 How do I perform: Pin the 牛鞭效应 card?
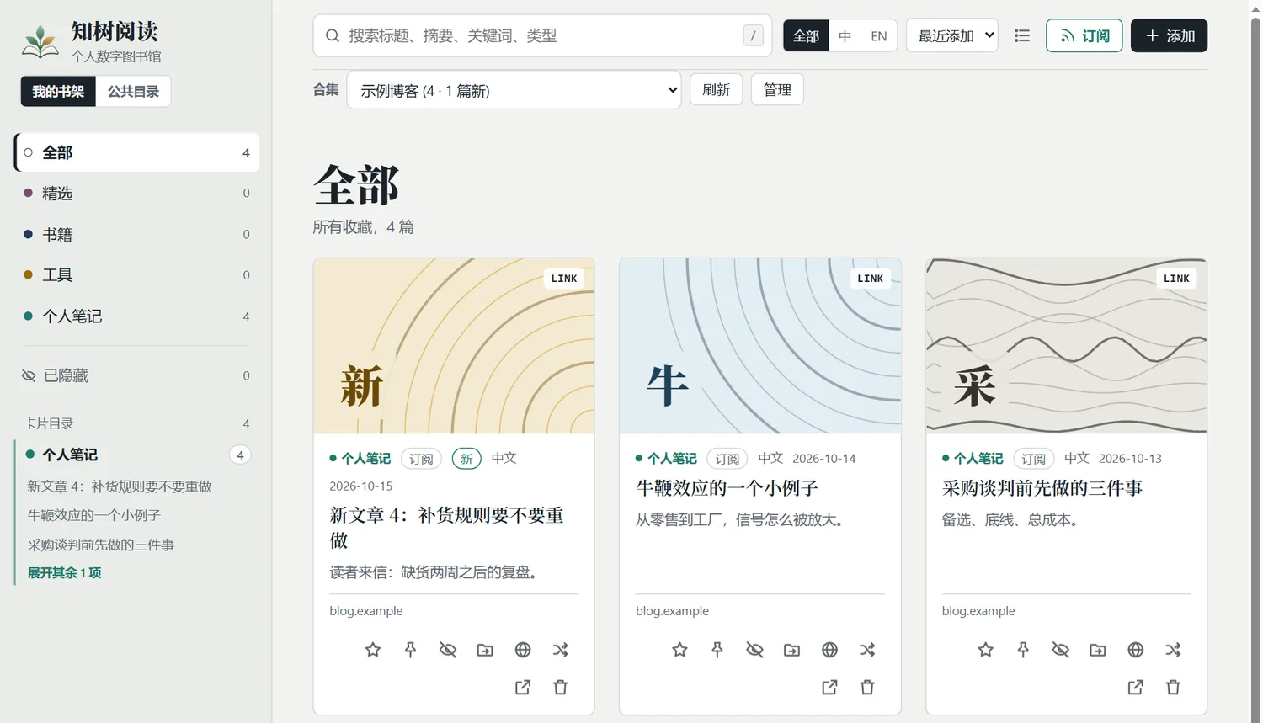click(717, 650)
